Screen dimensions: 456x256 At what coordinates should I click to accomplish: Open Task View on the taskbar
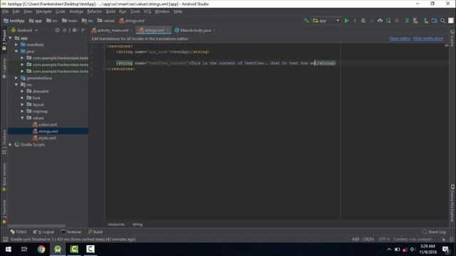coord(24,249)
